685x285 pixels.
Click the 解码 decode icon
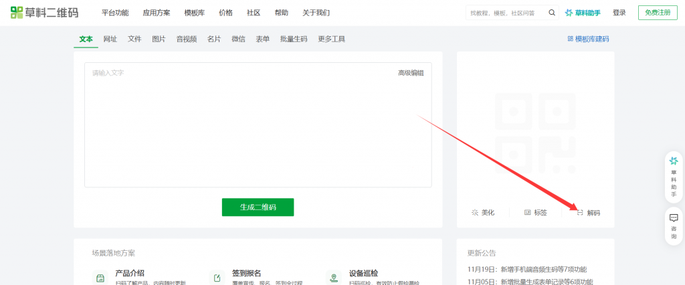point(580,213)
